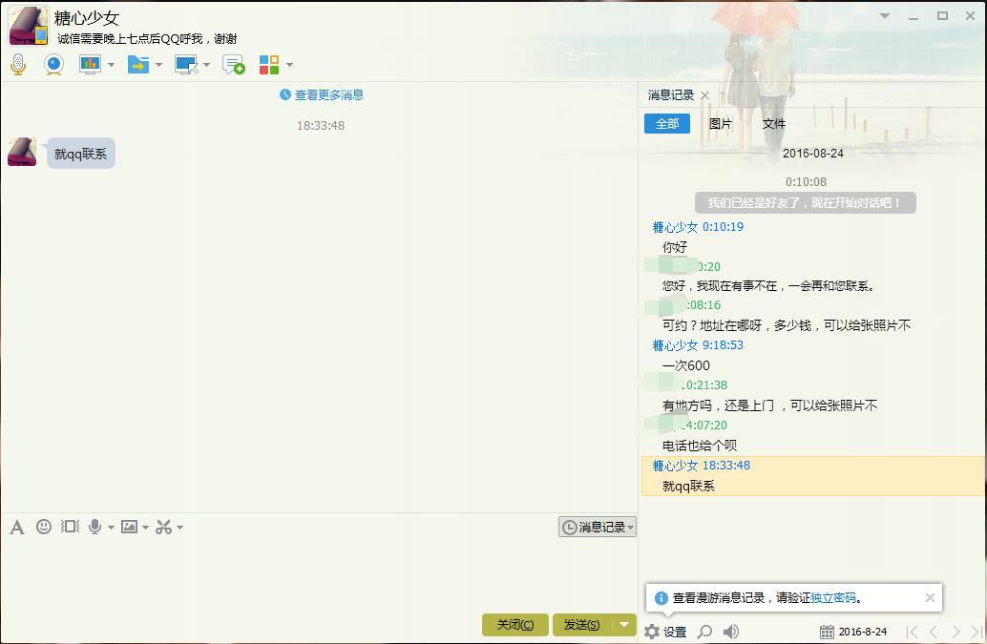Image resolution: width=987 pixels, height=644 pixels.
Task: Click sender avatar beside 就qq联系 bubble
Action: [22, 152]
